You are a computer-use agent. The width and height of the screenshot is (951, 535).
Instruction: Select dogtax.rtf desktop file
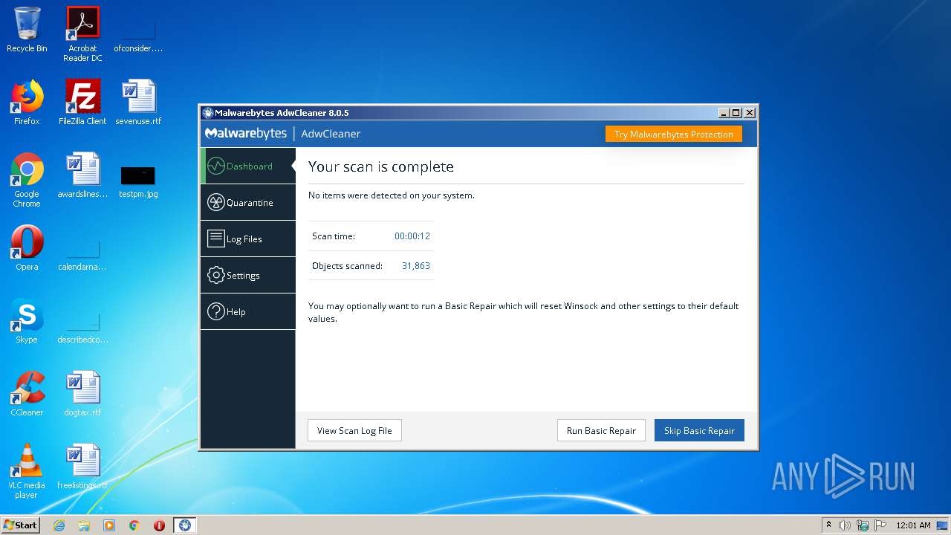82,394
